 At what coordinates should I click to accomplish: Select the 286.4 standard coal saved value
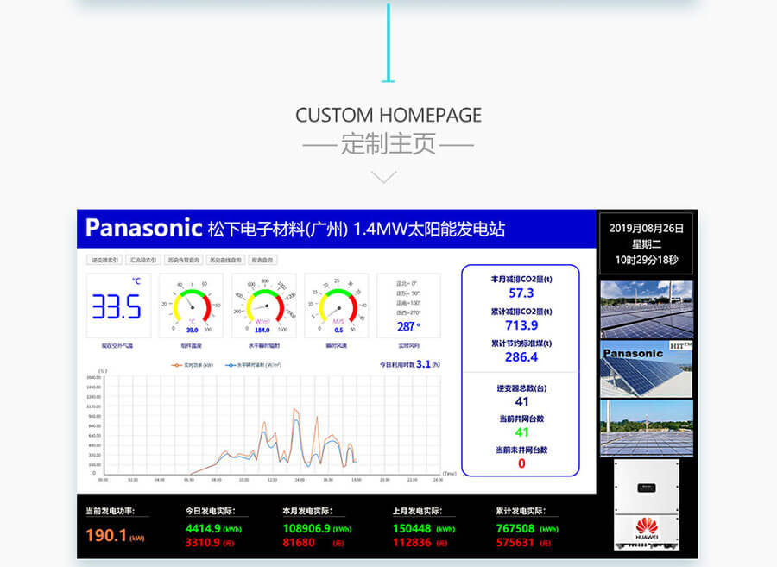[x=521, y=357]
